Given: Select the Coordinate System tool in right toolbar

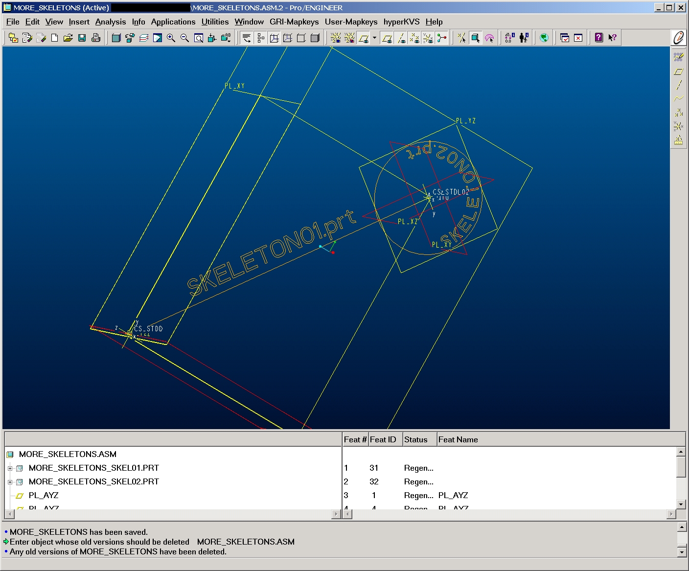Looking at the screenshot, I should 678,126.
